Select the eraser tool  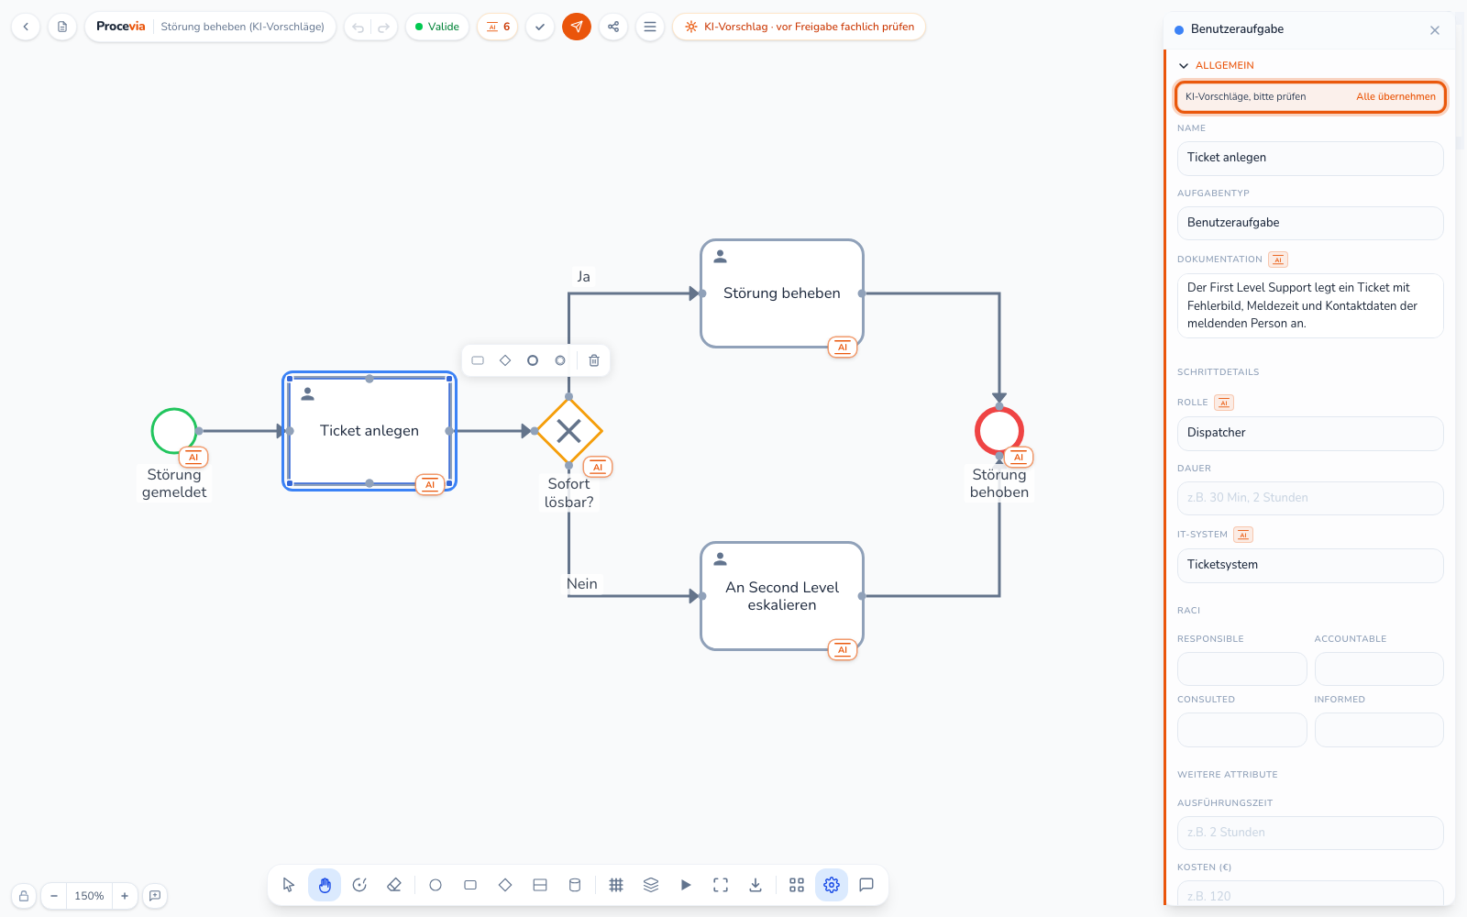[x=394, y=885]
